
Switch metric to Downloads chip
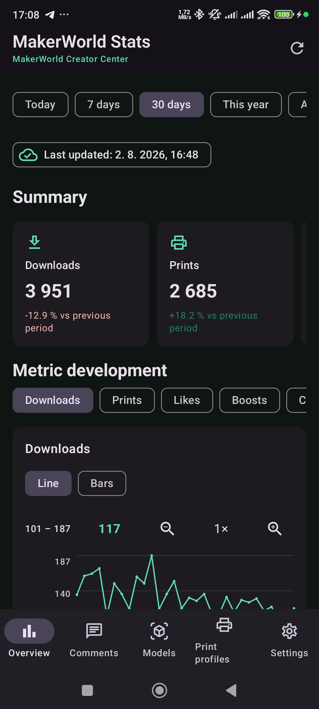(53, 400)
